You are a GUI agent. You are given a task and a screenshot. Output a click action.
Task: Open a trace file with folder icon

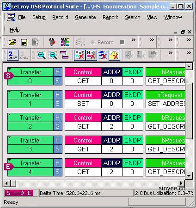coord(12,42)
